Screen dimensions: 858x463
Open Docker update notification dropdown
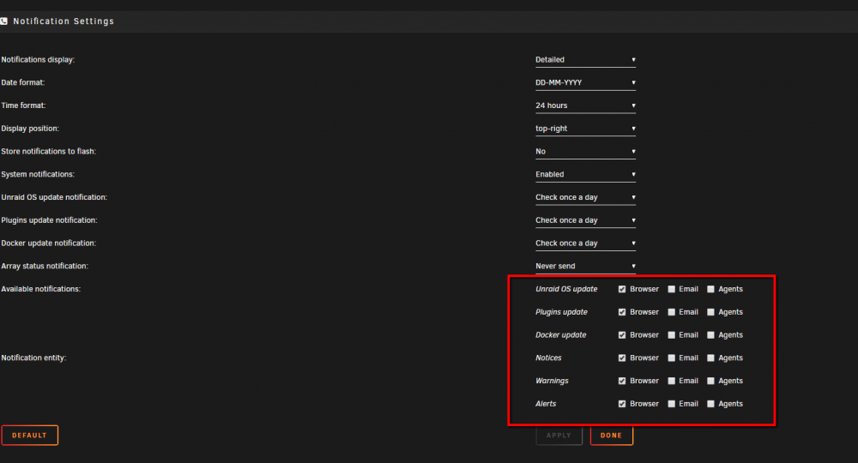coord(585,244)
